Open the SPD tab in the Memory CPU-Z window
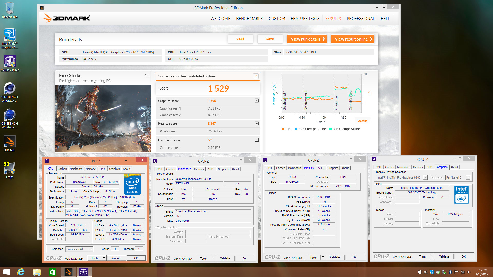Viewport: 493px width, 277px height. 320,168
